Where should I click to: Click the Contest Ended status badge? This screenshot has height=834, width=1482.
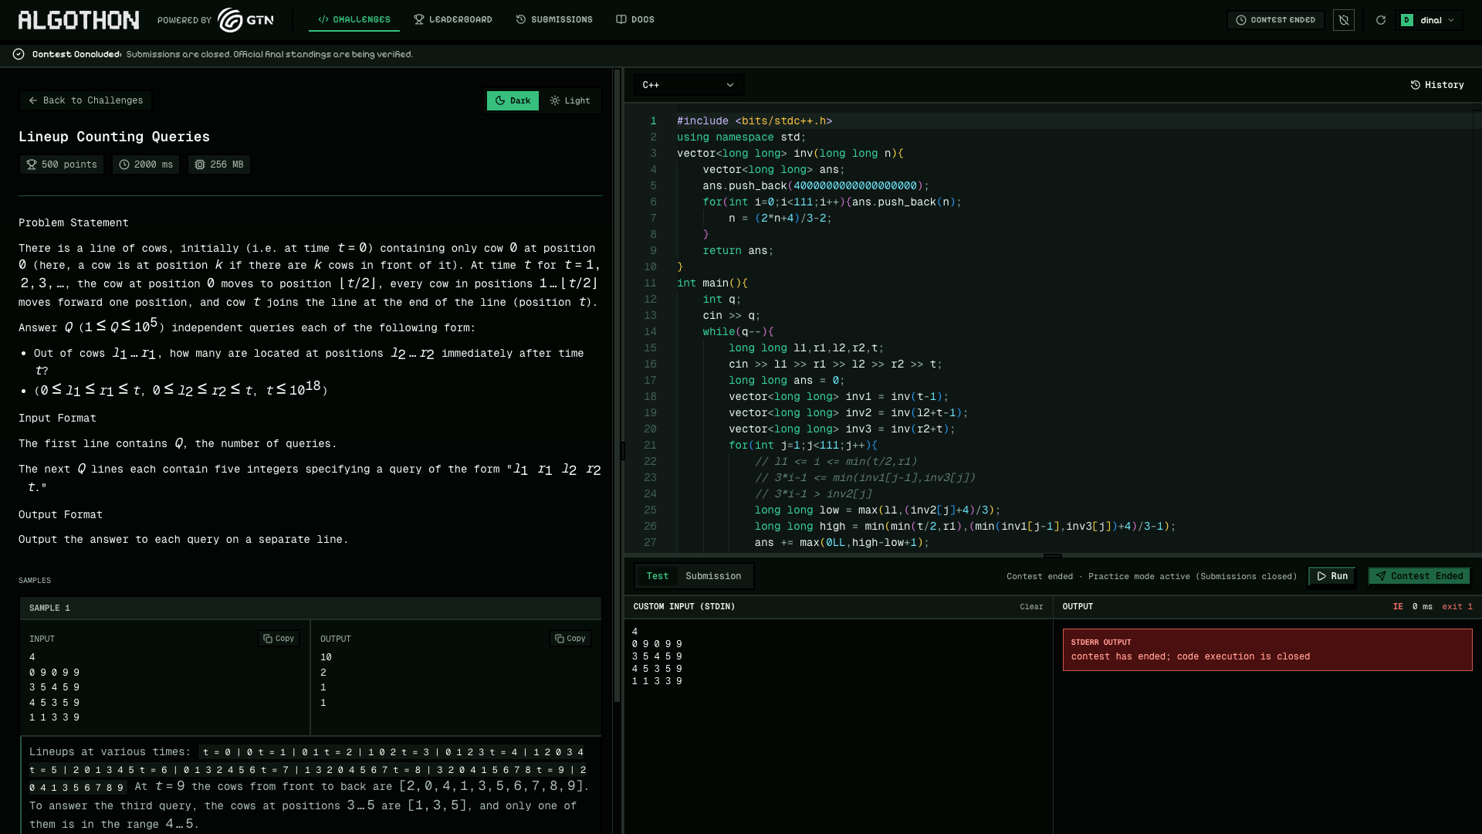click(1275, 20)
